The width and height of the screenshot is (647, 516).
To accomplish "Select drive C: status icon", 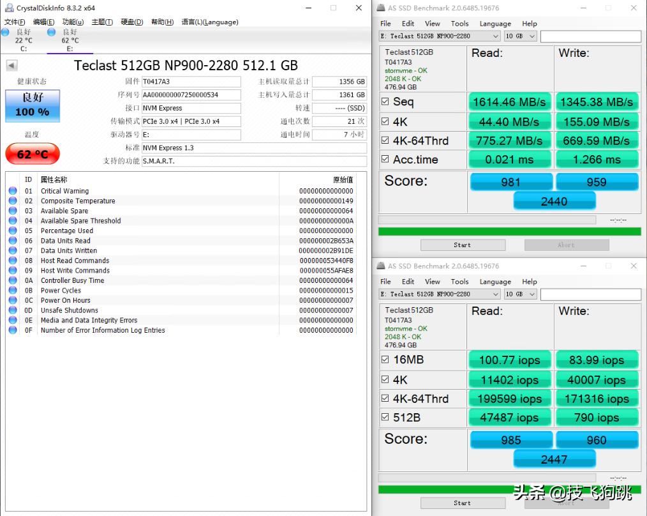I will coord(6,32).
